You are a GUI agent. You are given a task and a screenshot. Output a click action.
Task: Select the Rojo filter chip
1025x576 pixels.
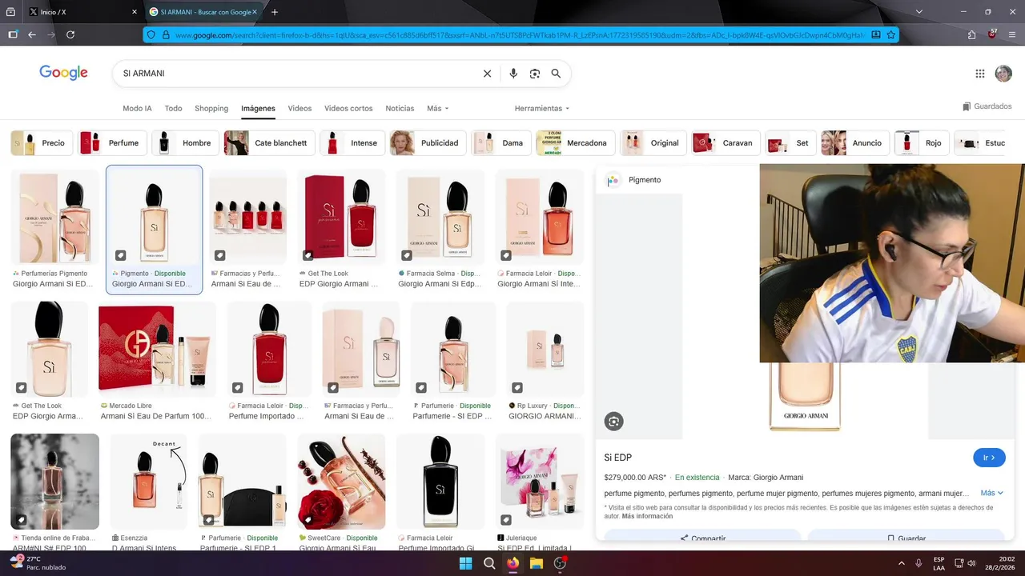coord(922,143)
